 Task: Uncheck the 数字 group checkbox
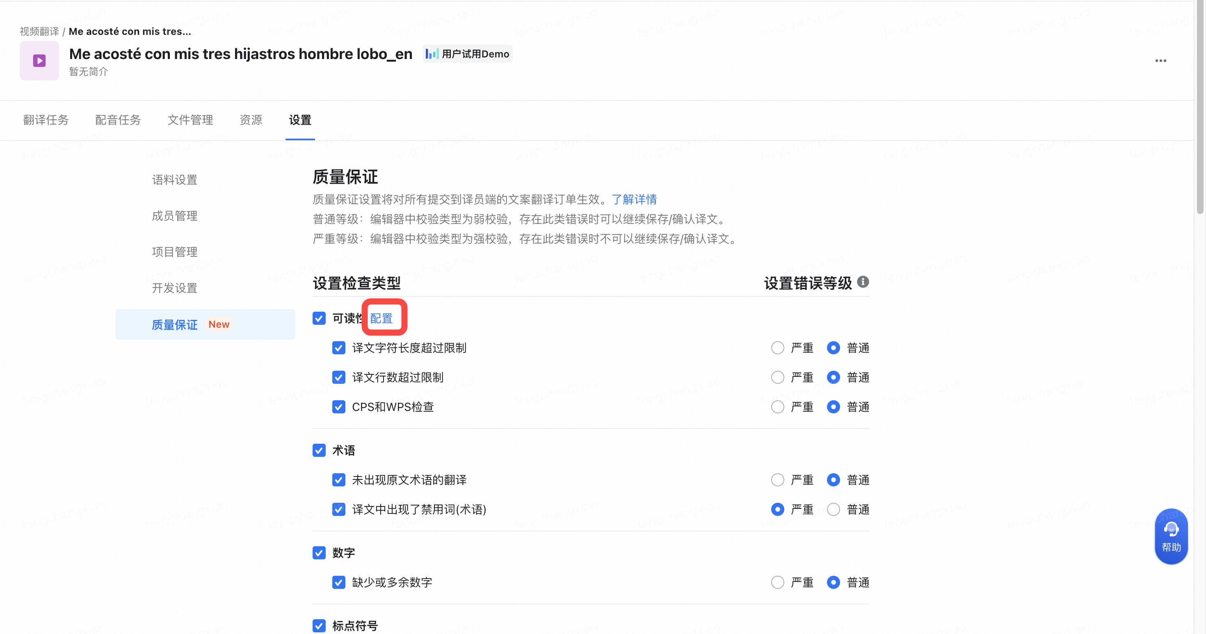[319, 552]
